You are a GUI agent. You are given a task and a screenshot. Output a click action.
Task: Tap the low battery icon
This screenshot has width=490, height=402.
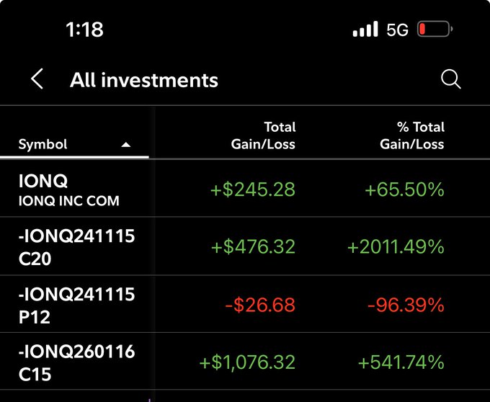click(x=434, y=30)
